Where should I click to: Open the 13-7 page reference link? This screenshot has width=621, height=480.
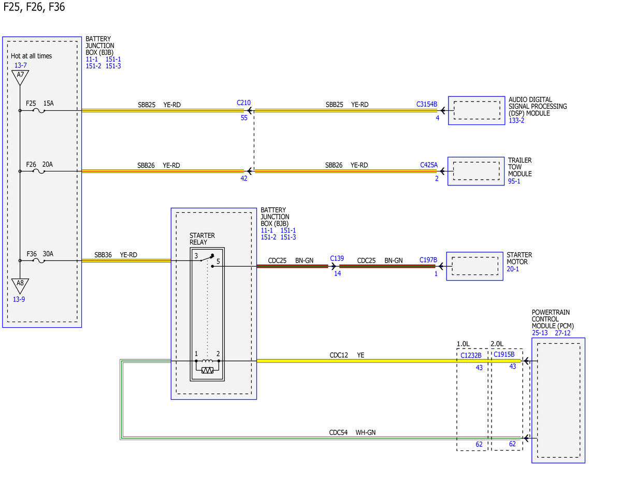coord(21,65)
